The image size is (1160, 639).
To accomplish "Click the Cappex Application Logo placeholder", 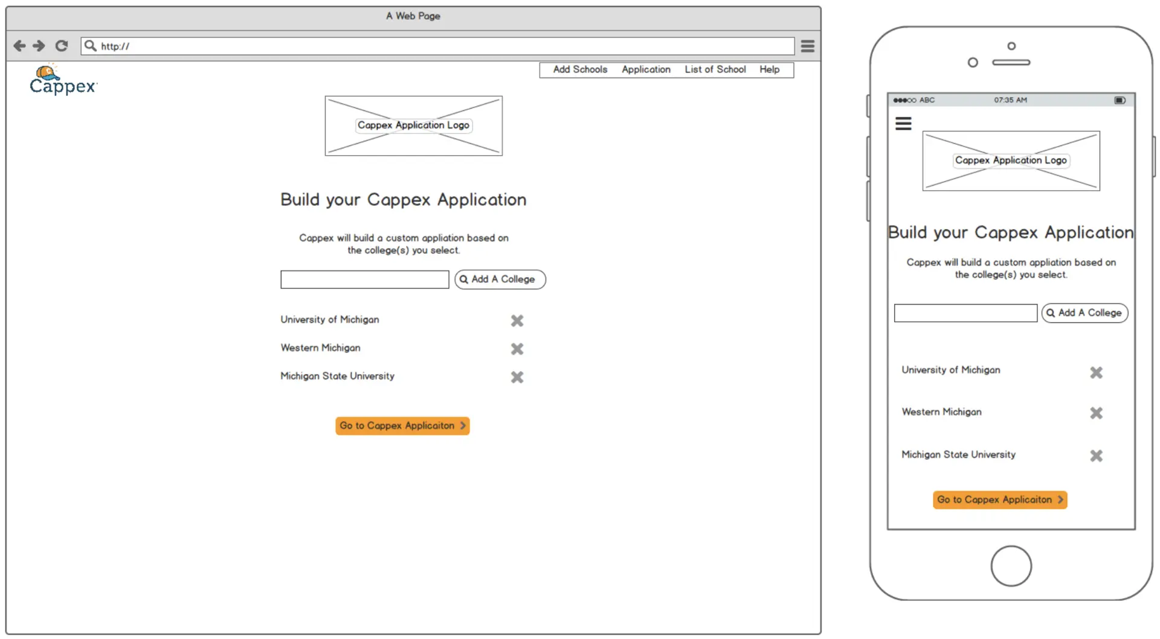I will tap(413, 125).
